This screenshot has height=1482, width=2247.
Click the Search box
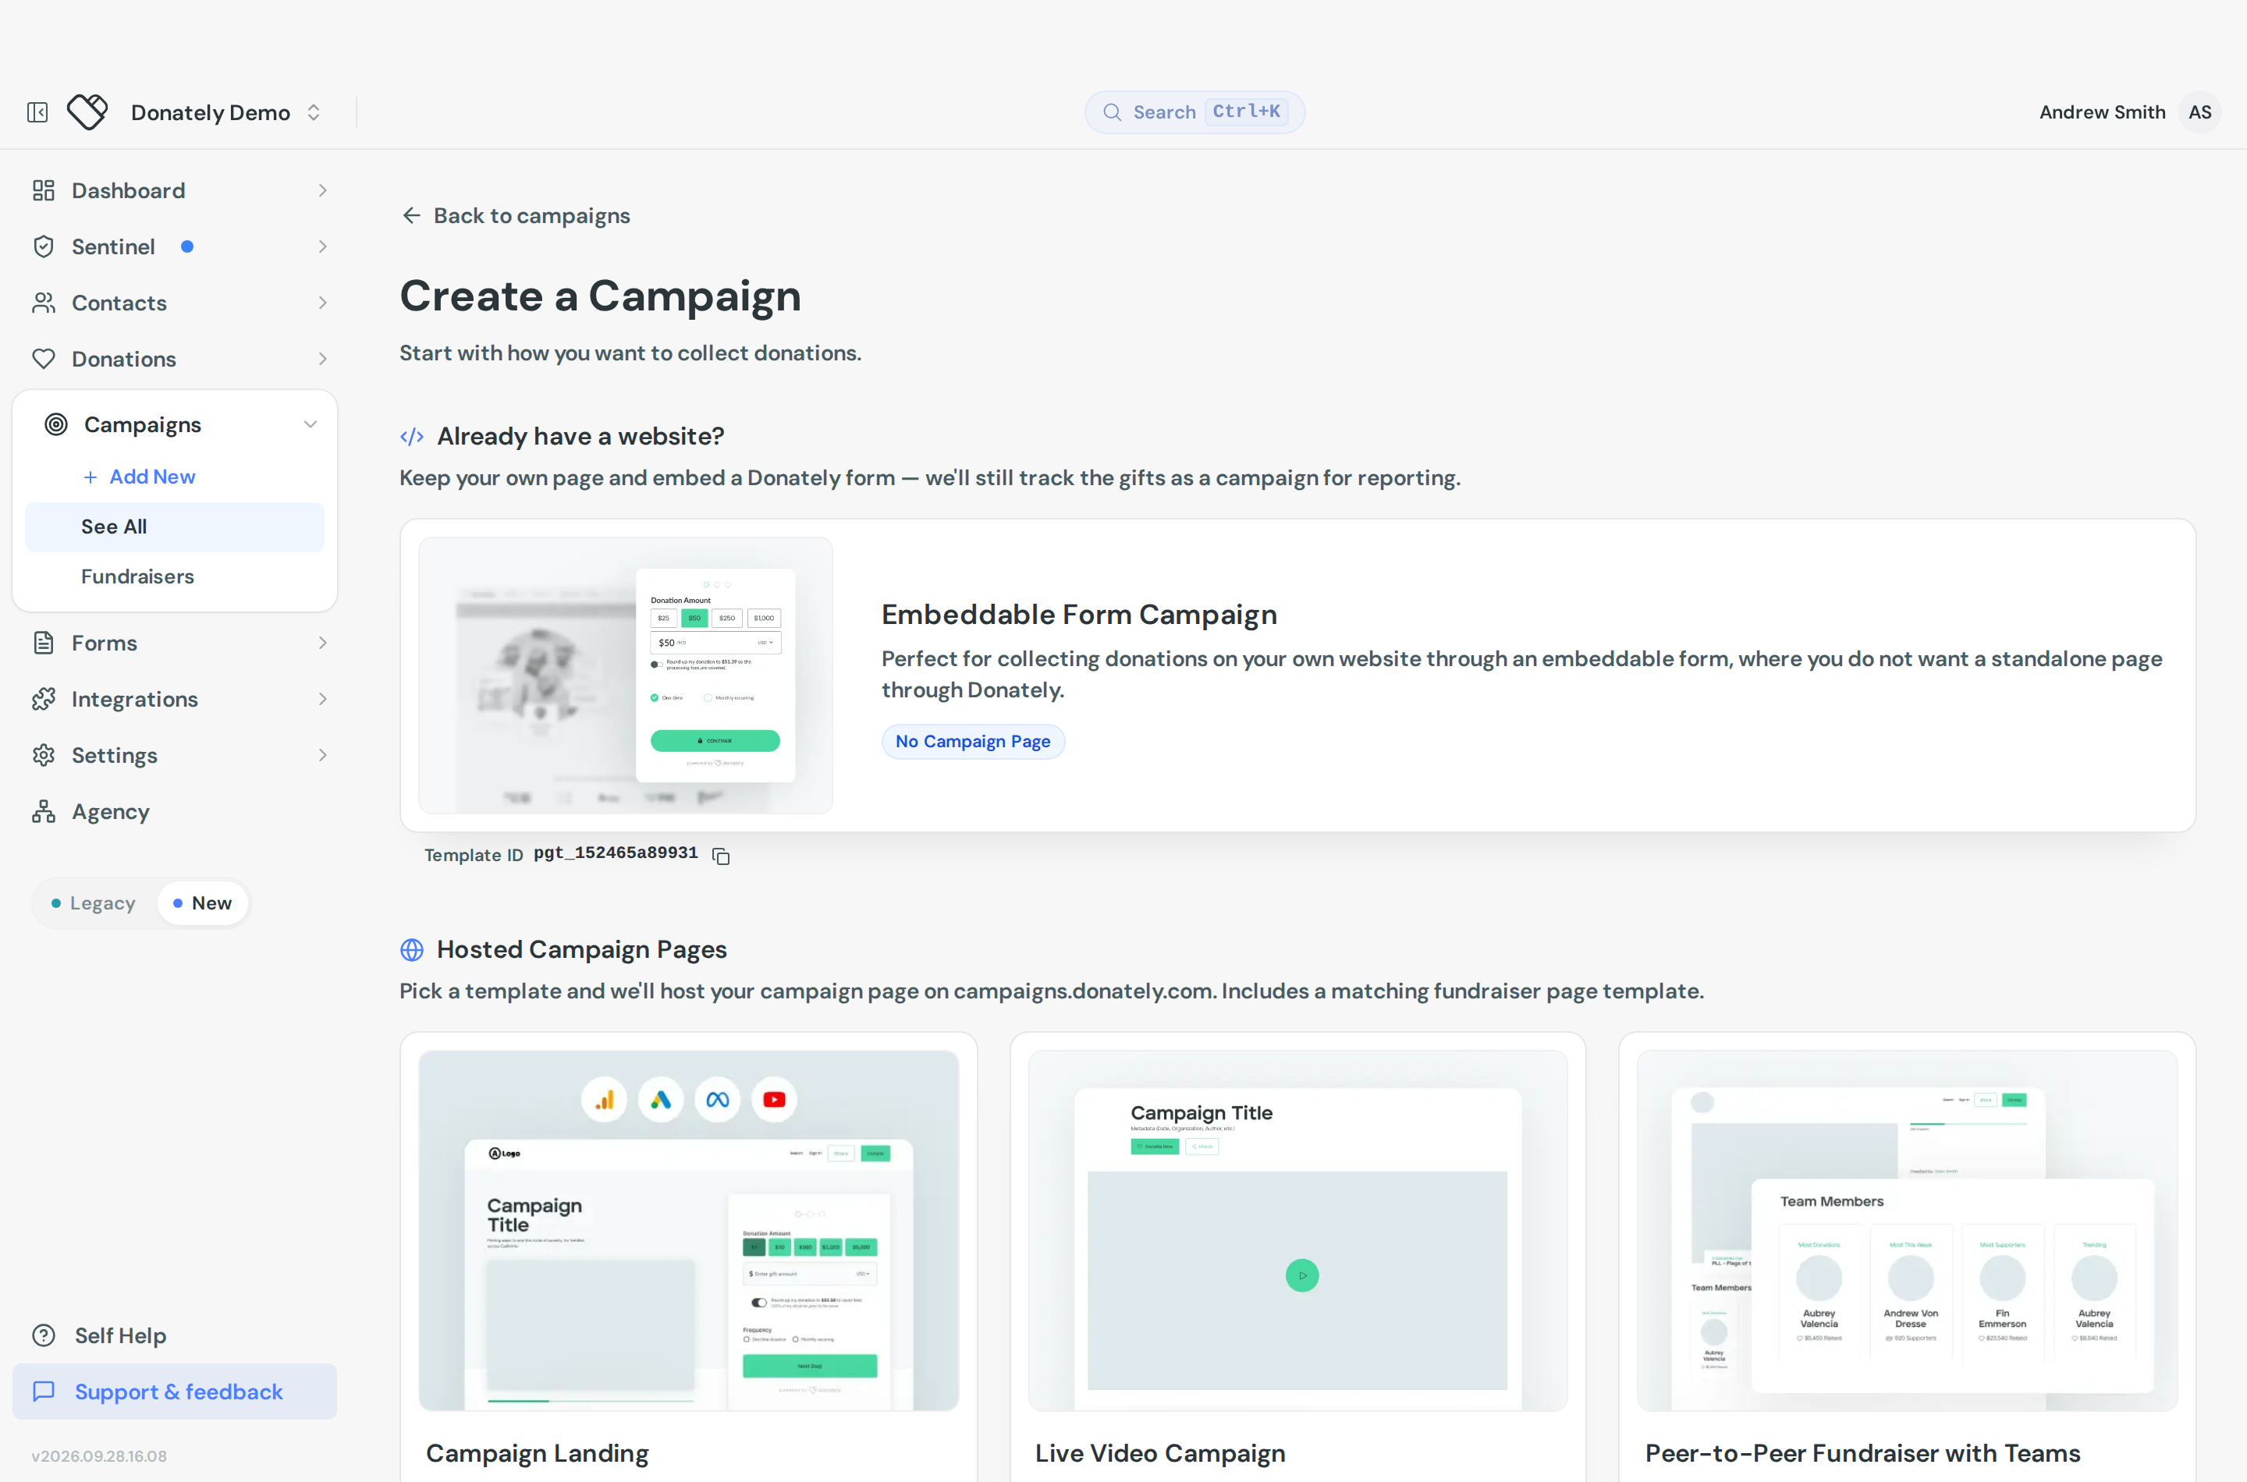point(1194,112)
